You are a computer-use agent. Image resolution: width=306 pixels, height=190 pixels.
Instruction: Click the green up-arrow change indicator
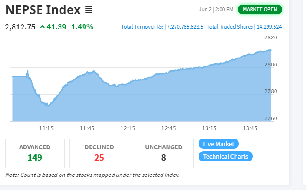(42, 27)
